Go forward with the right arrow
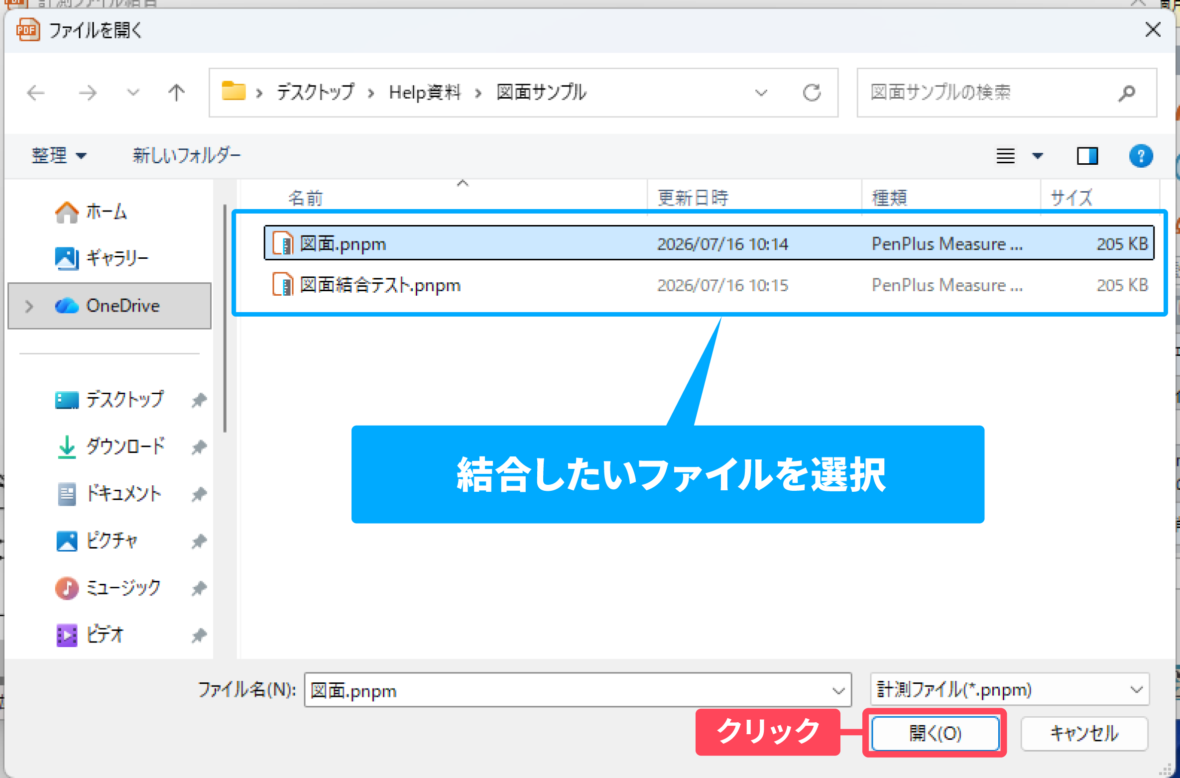This screenshot has height=778, width=1180. pyautogui.click(x=88, y=93)
